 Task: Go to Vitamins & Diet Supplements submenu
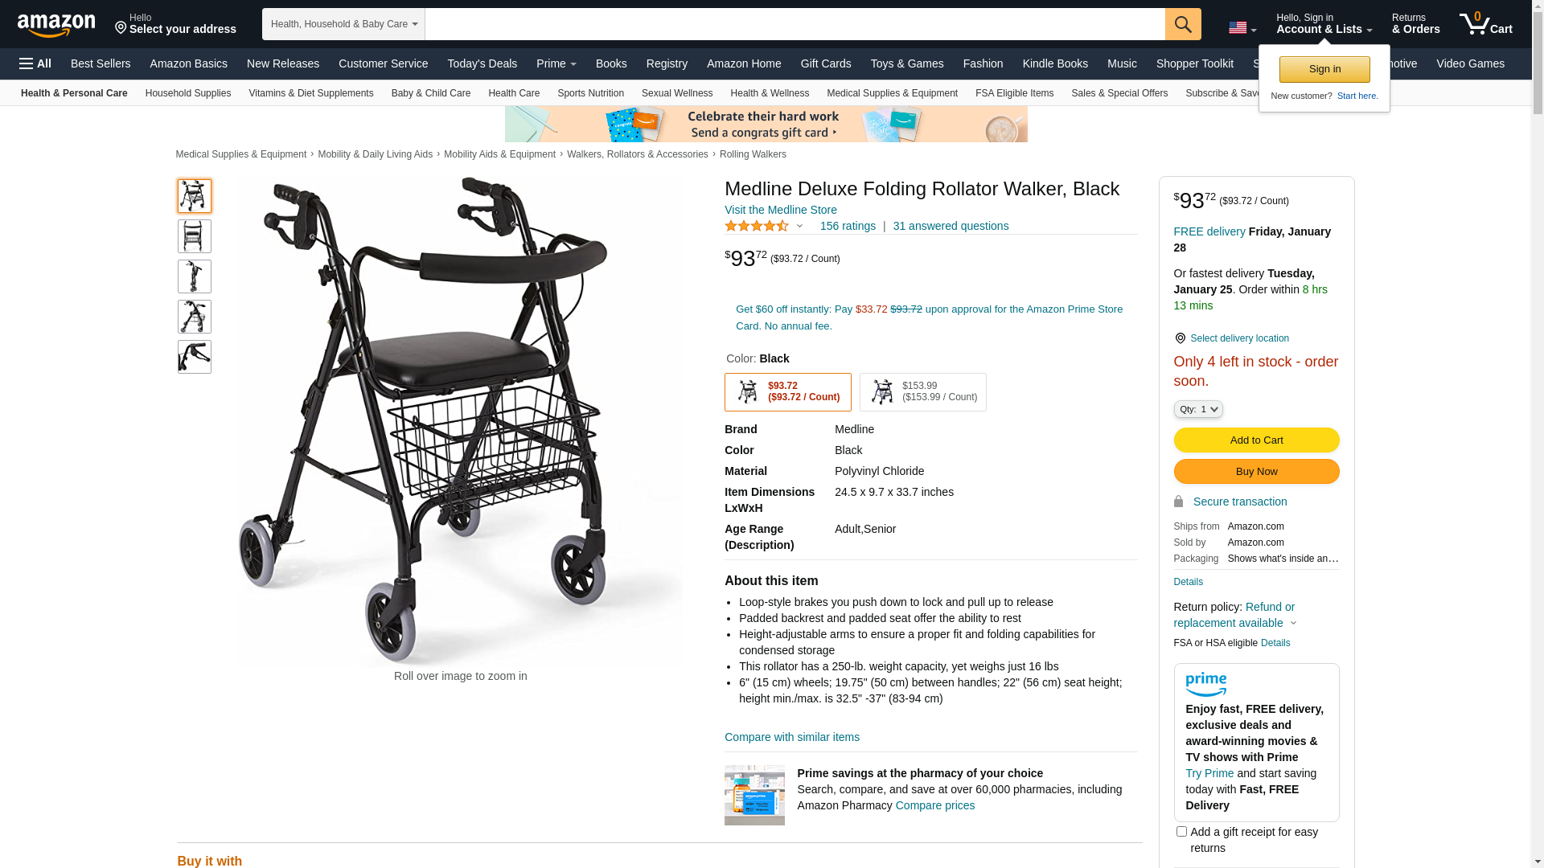tap(311, 93)
